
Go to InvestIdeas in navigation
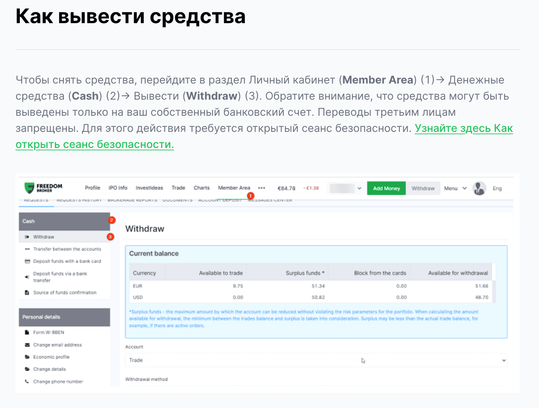coord(149,188)
